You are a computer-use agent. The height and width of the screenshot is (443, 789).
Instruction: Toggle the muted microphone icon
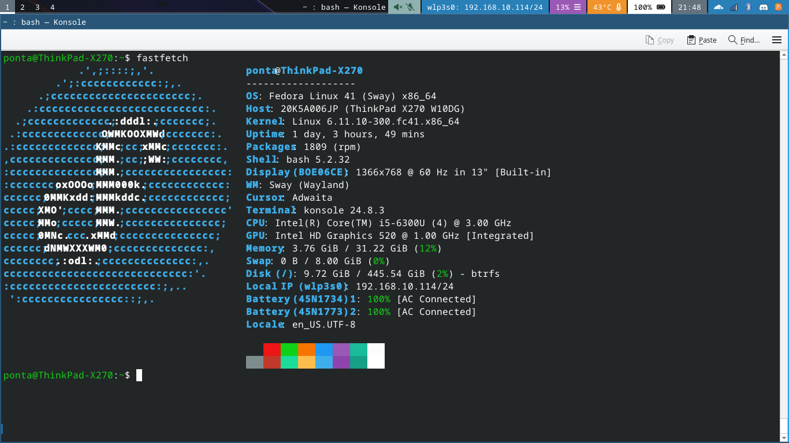tap(410, 7)
